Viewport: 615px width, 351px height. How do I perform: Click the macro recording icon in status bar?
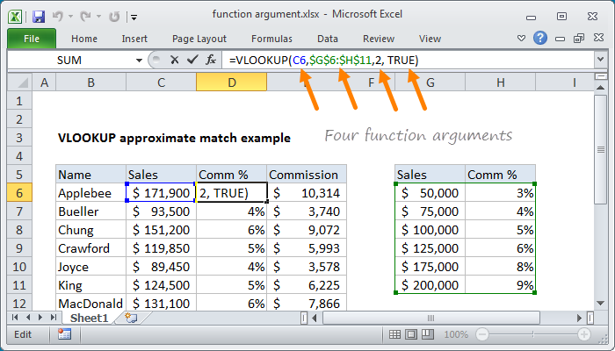pos(64,334)
